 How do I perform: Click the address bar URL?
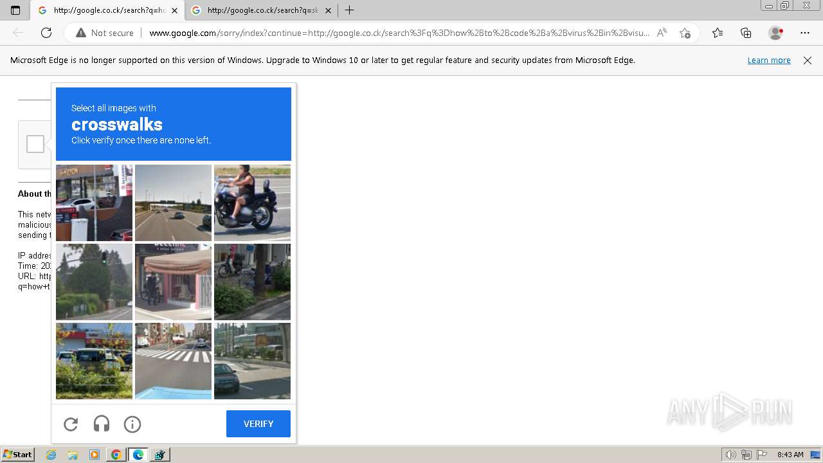399,33
